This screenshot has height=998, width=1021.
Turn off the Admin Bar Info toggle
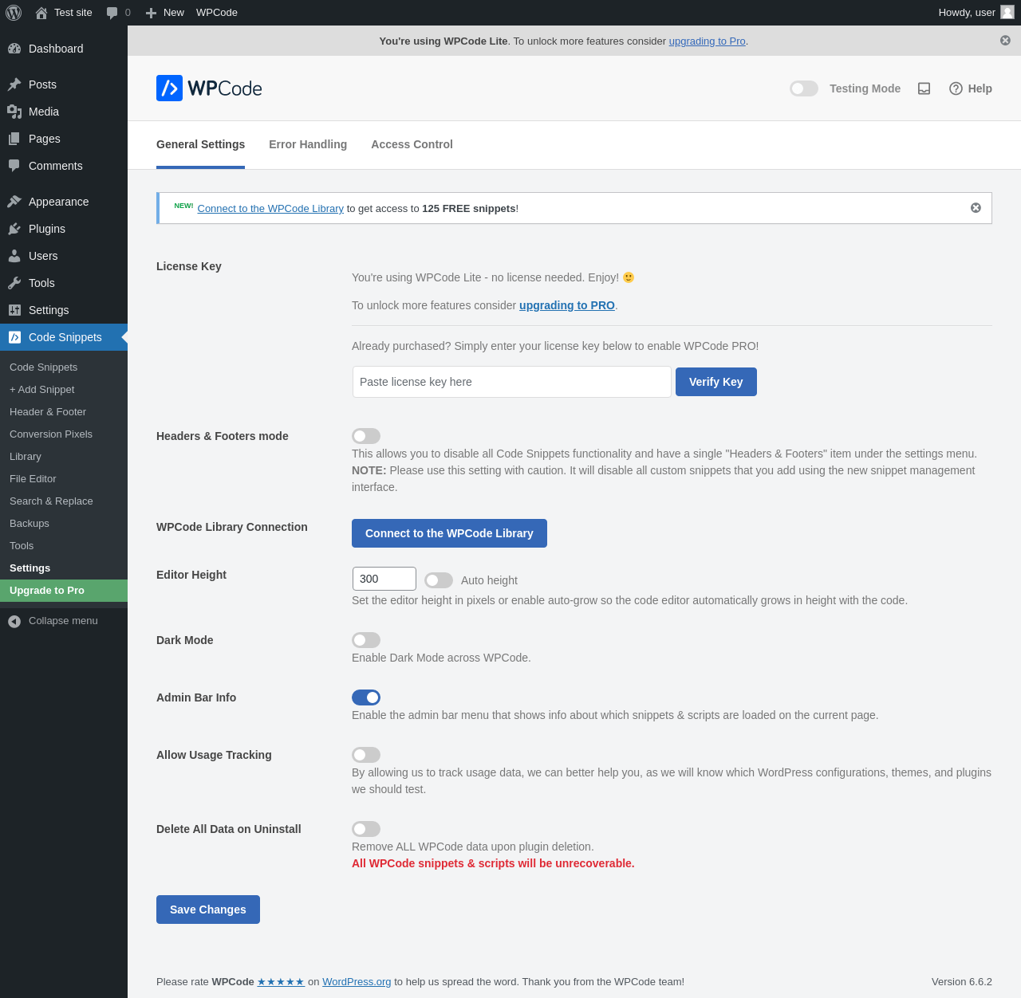point(366,697)
